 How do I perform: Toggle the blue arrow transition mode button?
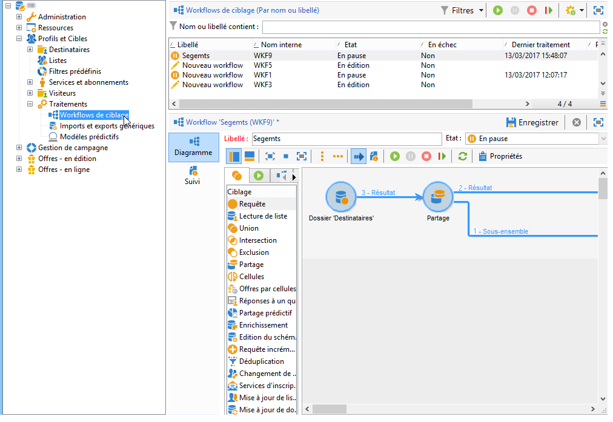(x=359, y=156)
